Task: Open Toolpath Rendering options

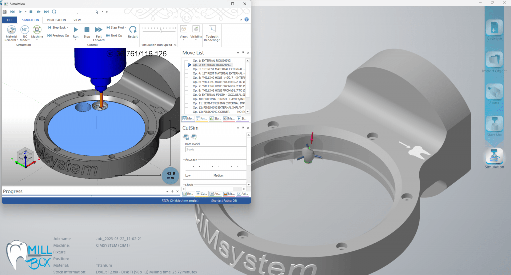Action: click(212, 33)
